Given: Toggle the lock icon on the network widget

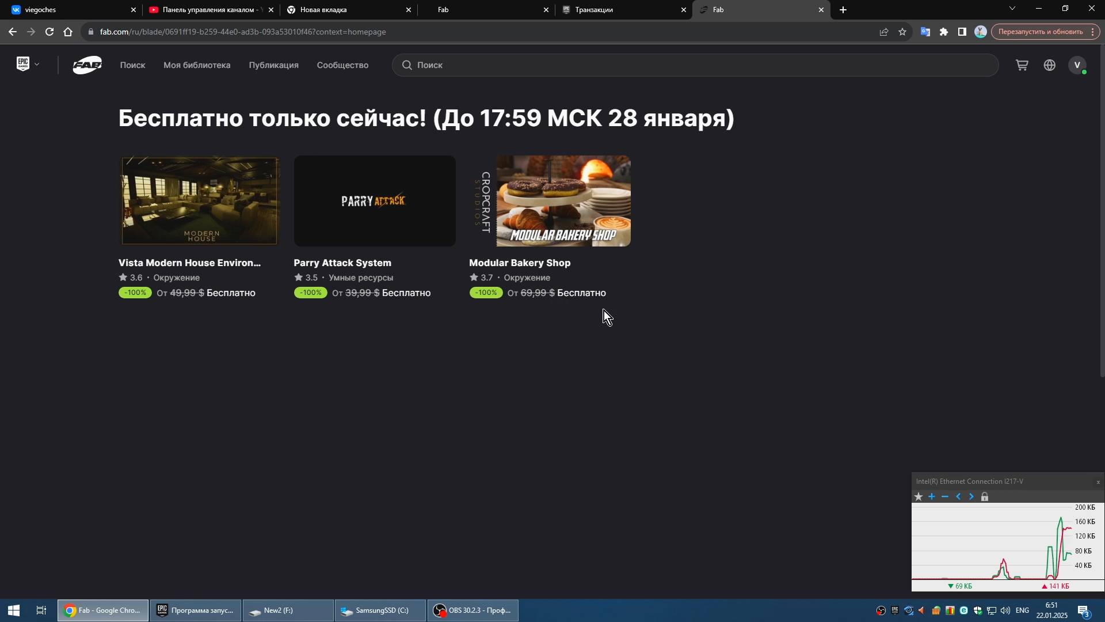Looking at the screenshot, I should 984,496.
